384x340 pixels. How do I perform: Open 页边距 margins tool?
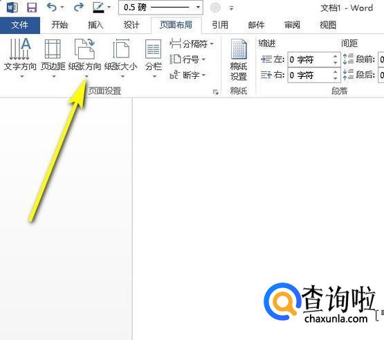[53, 58]
